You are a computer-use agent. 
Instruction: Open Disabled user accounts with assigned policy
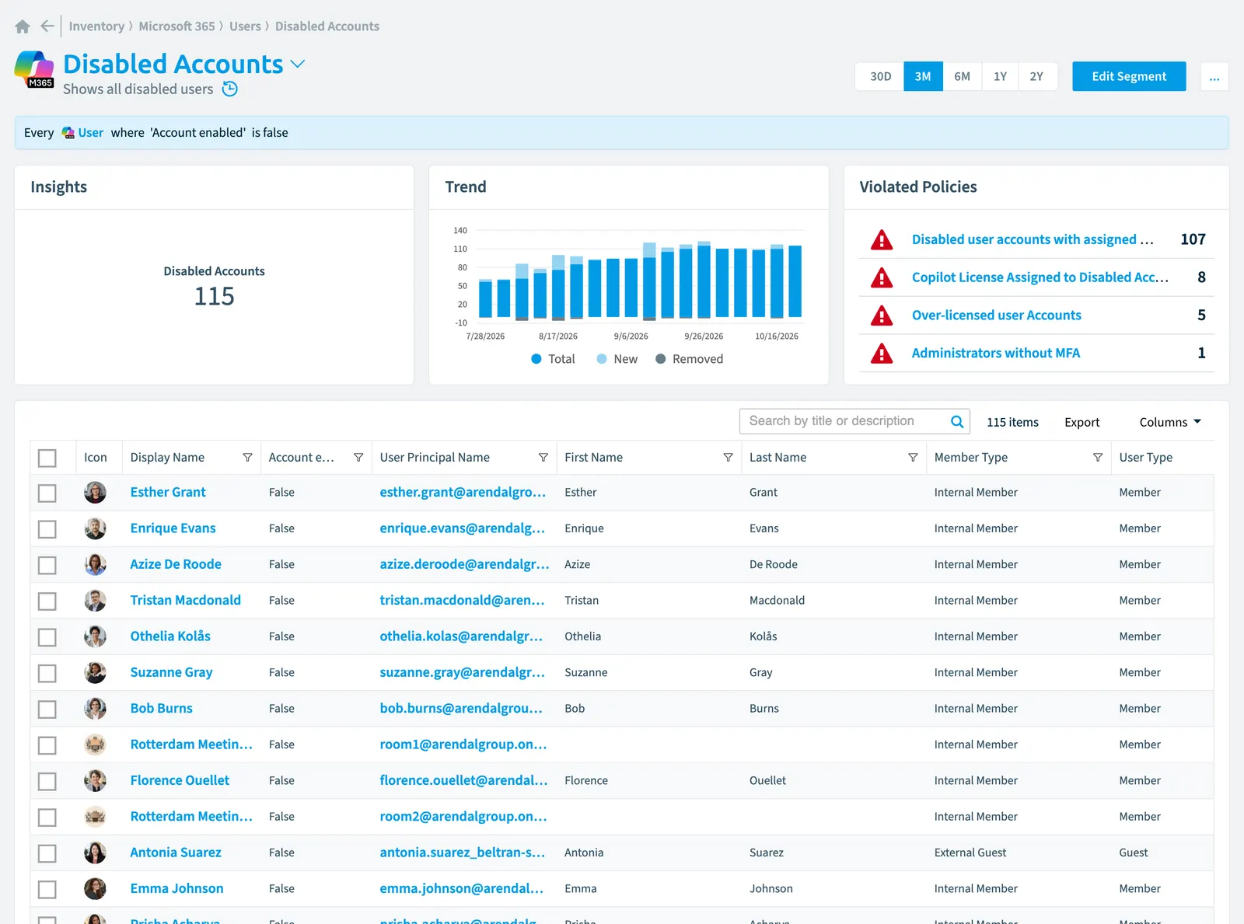[x=1033, y=240]
